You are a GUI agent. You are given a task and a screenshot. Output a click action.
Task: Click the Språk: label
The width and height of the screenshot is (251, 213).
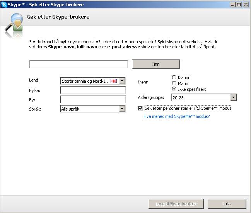(35, 109)
